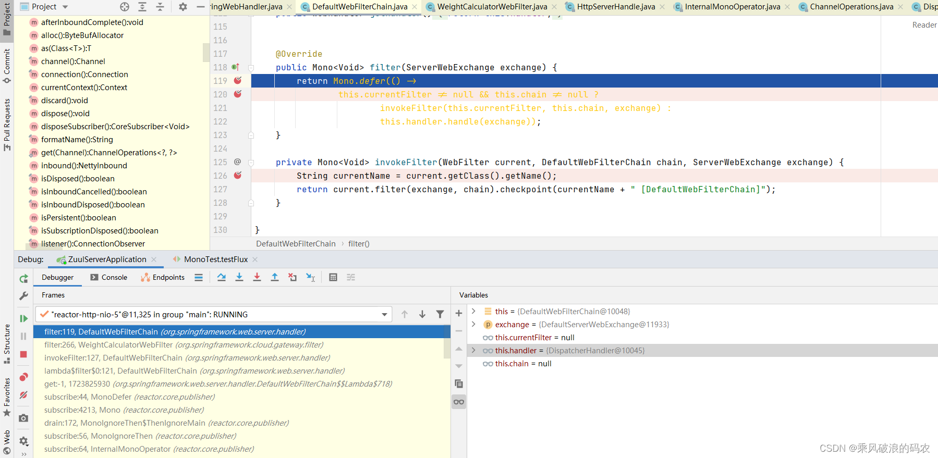Click the Step Over debugger icon
The image size is (938, 458).
[x=222, y=277]
